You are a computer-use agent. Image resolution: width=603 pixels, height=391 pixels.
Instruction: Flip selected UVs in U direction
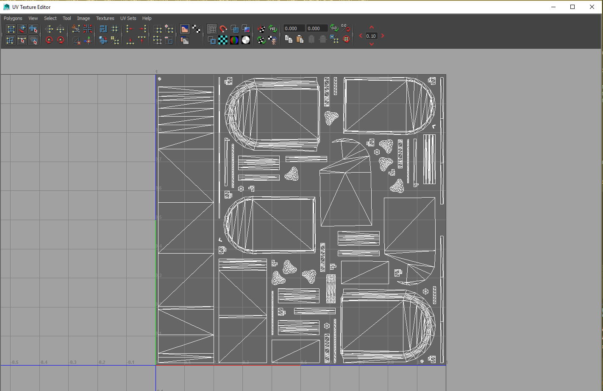49,29
